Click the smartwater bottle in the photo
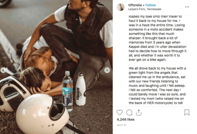The image size is (197, 134). click(67, 92)
